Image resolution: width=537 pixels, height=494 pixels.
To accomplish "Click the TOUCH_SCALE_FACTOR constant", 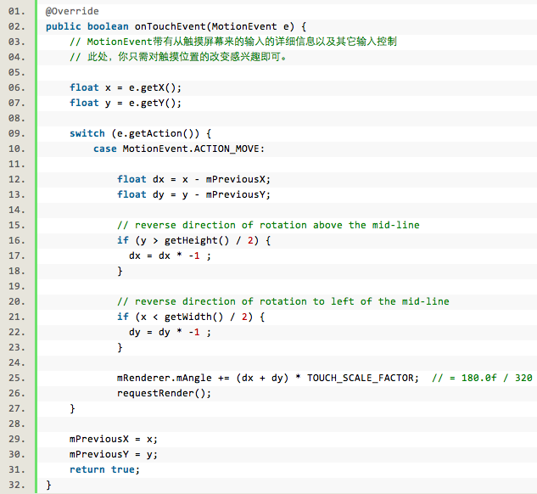I will (x=360, y=378).
